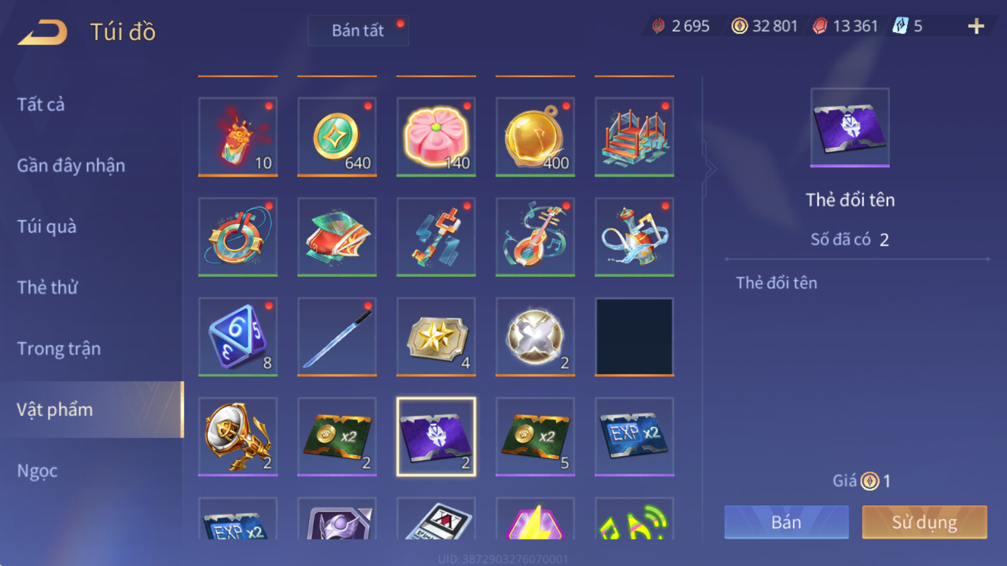Select the green coin with 640 count
The image size is (1007, 566).
[337, 136]
